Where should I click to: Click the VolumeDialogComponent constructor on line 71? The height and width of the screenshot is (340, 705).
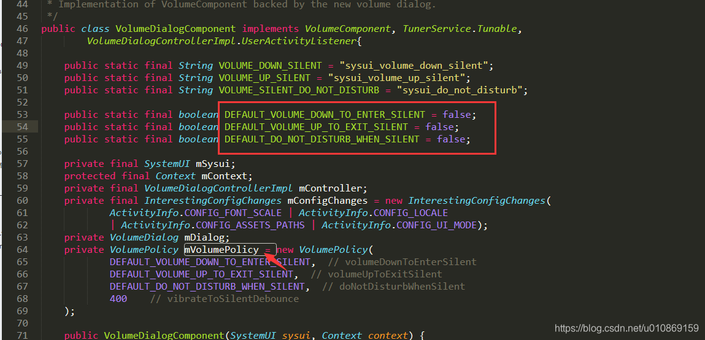[164, 336]
